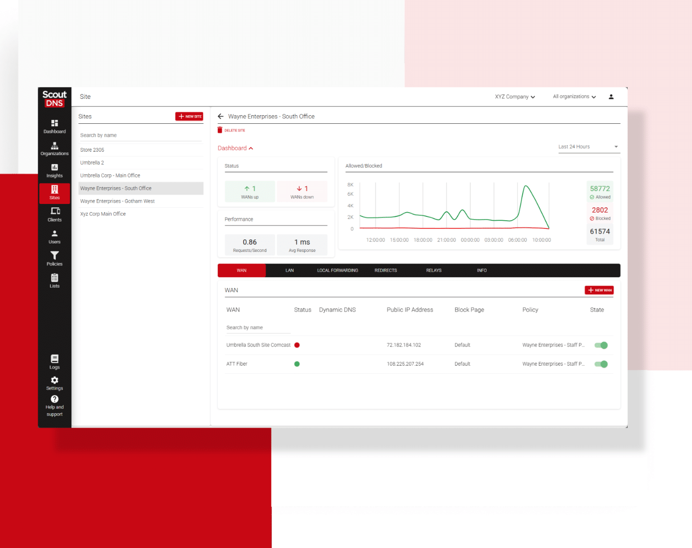
Task: Switch to the LAN tab
Action: click(x=289, y=270)
